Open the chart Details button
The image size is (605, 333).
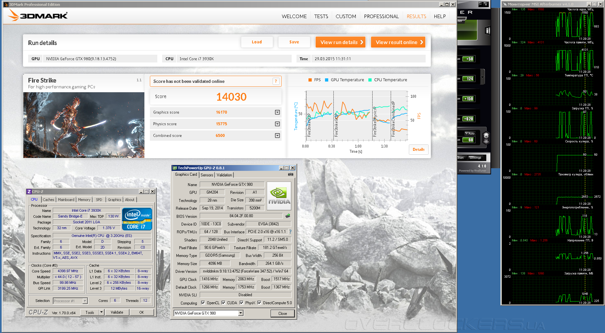coord(419,150)
